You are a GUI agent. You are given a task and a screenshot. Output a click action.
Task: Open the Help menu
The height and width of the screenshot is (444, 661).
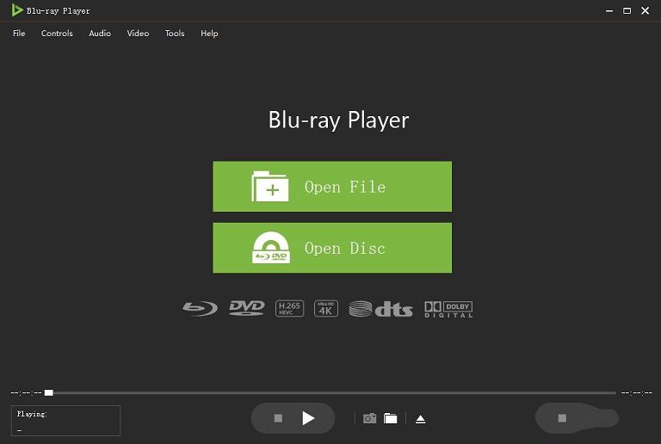209,34
